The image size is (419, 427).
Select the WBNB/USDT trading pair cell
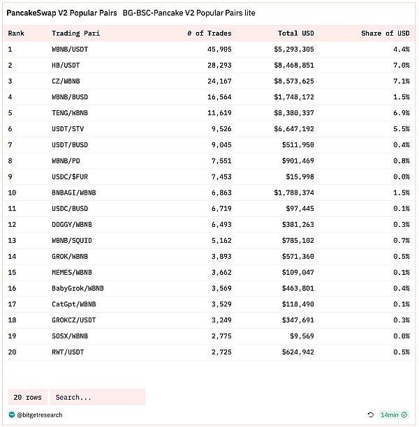pos(70,50)
